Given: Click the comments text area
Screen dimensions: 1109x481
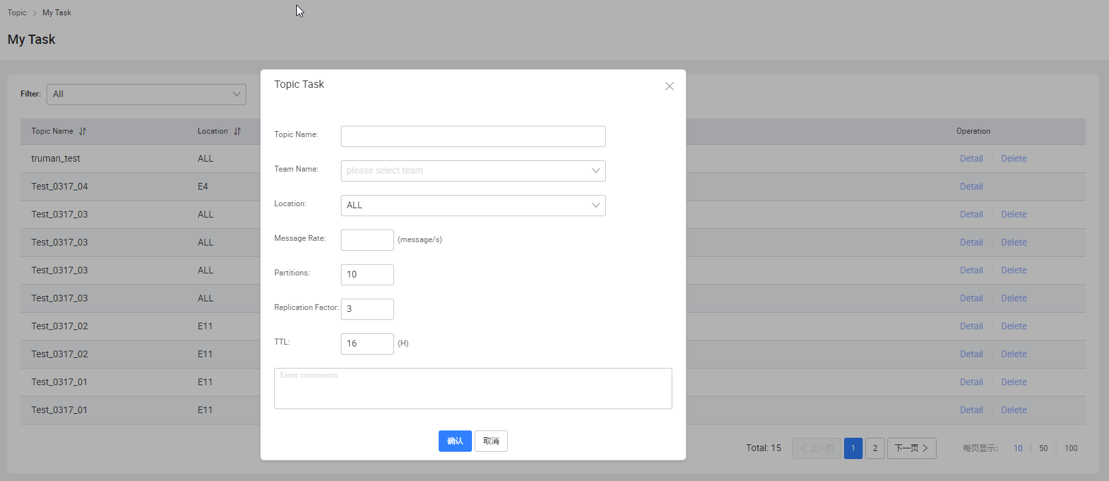Looking at the screenshot, I should (x=473, y=389).
